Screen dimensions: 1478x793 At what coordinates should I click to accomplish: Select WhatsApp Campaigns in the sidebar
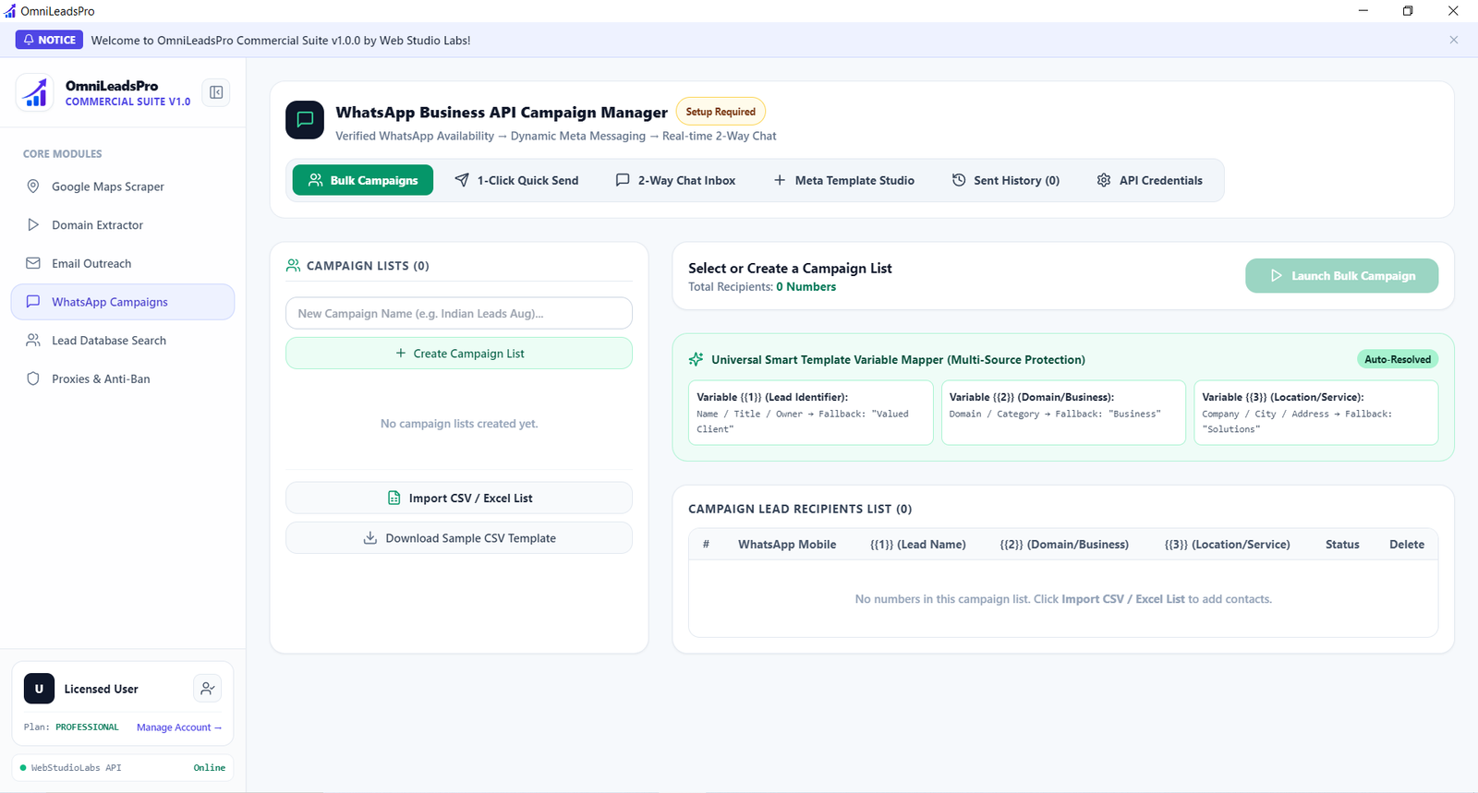click(x=122, y=302)
